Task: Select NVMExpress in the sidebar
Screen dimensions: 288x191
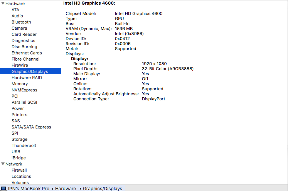Action: point(24,90)
